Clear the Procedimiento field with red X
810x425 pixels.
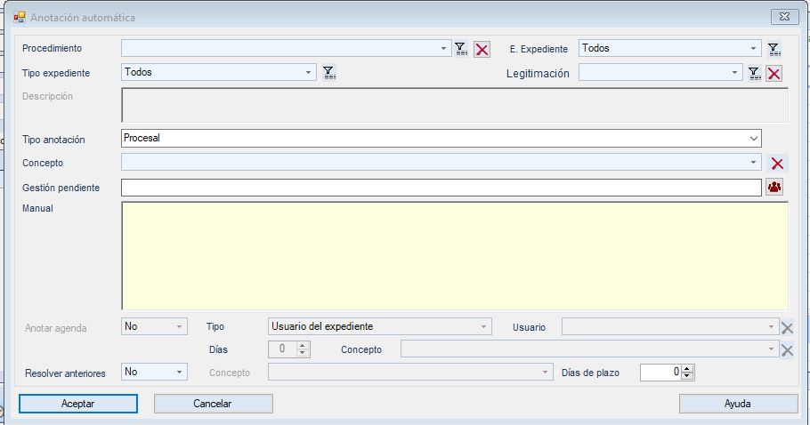[482, 50]
